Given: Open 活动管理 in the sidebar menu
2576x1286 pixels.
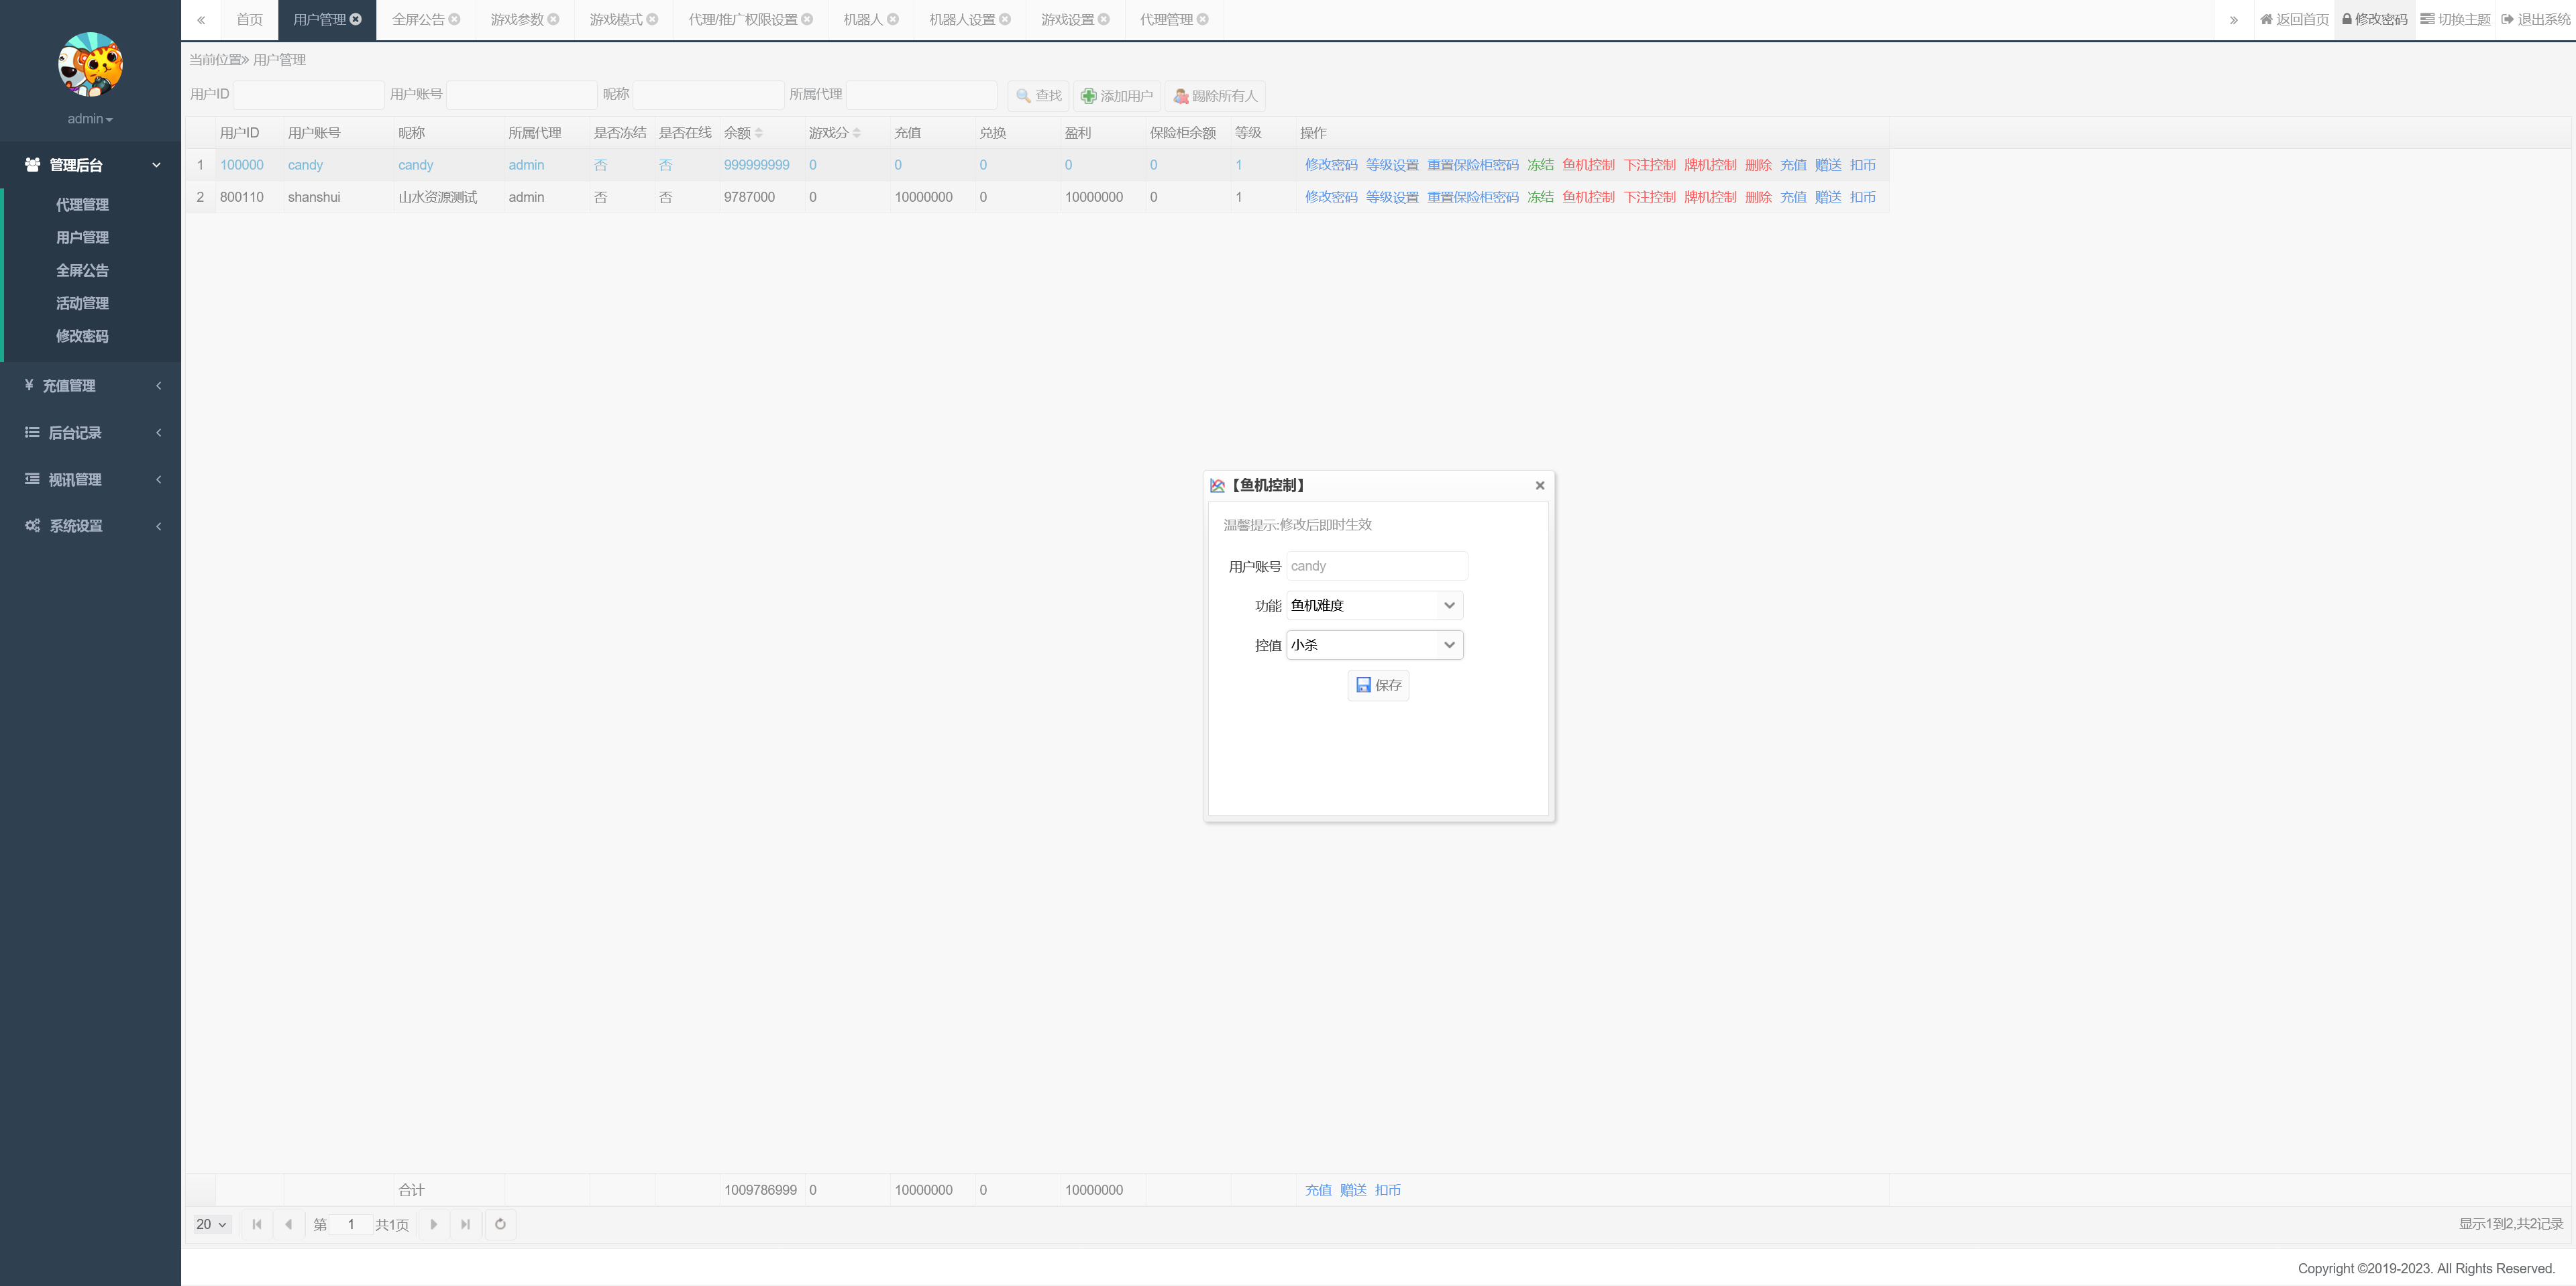Looking at the screenshot, I should pos(82,303).
